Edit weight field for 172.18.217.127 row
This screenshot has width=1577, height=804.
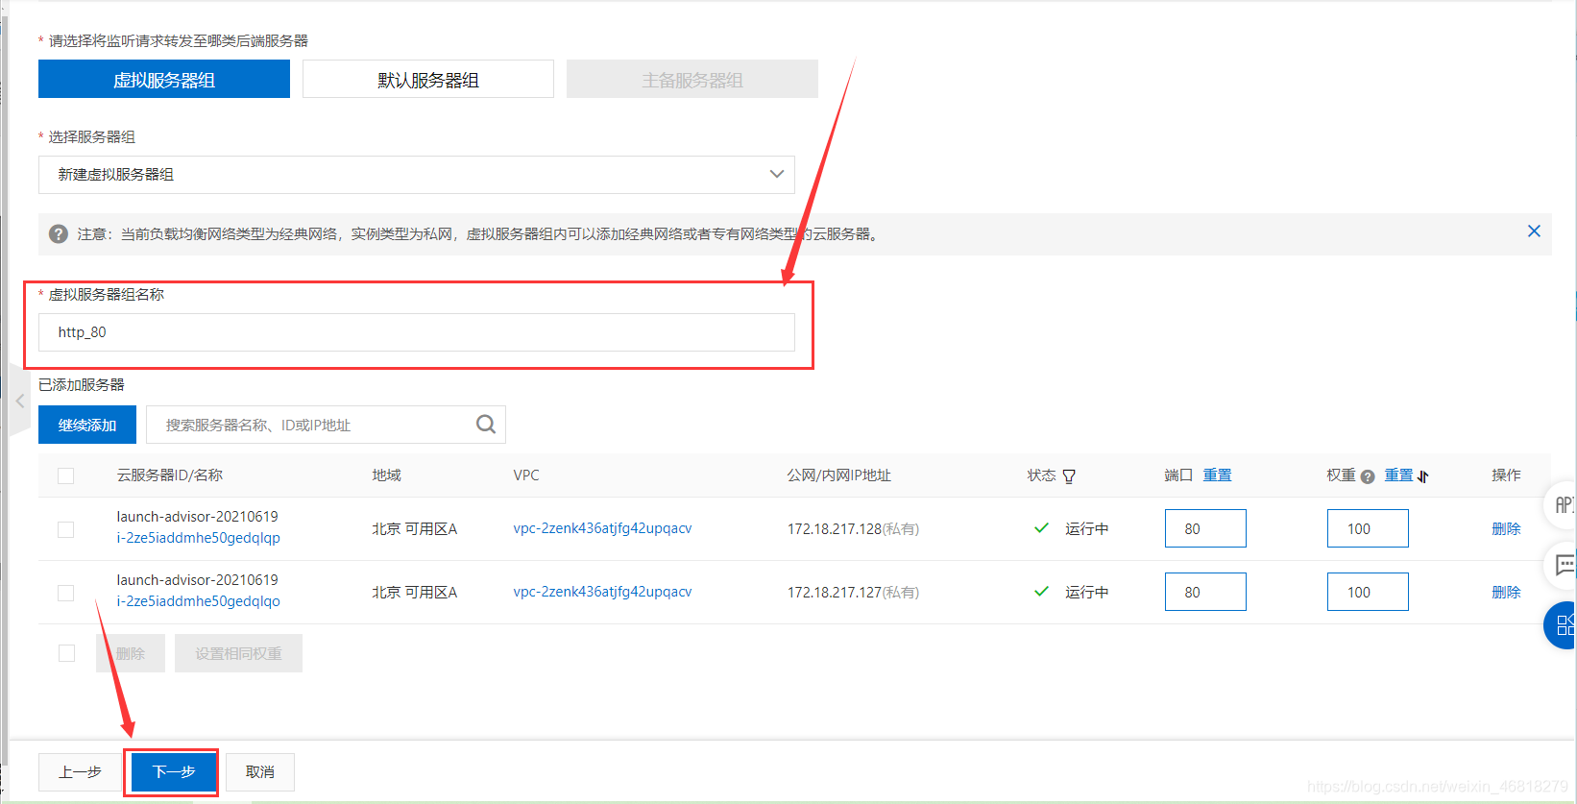click(x=1368, y=592)
